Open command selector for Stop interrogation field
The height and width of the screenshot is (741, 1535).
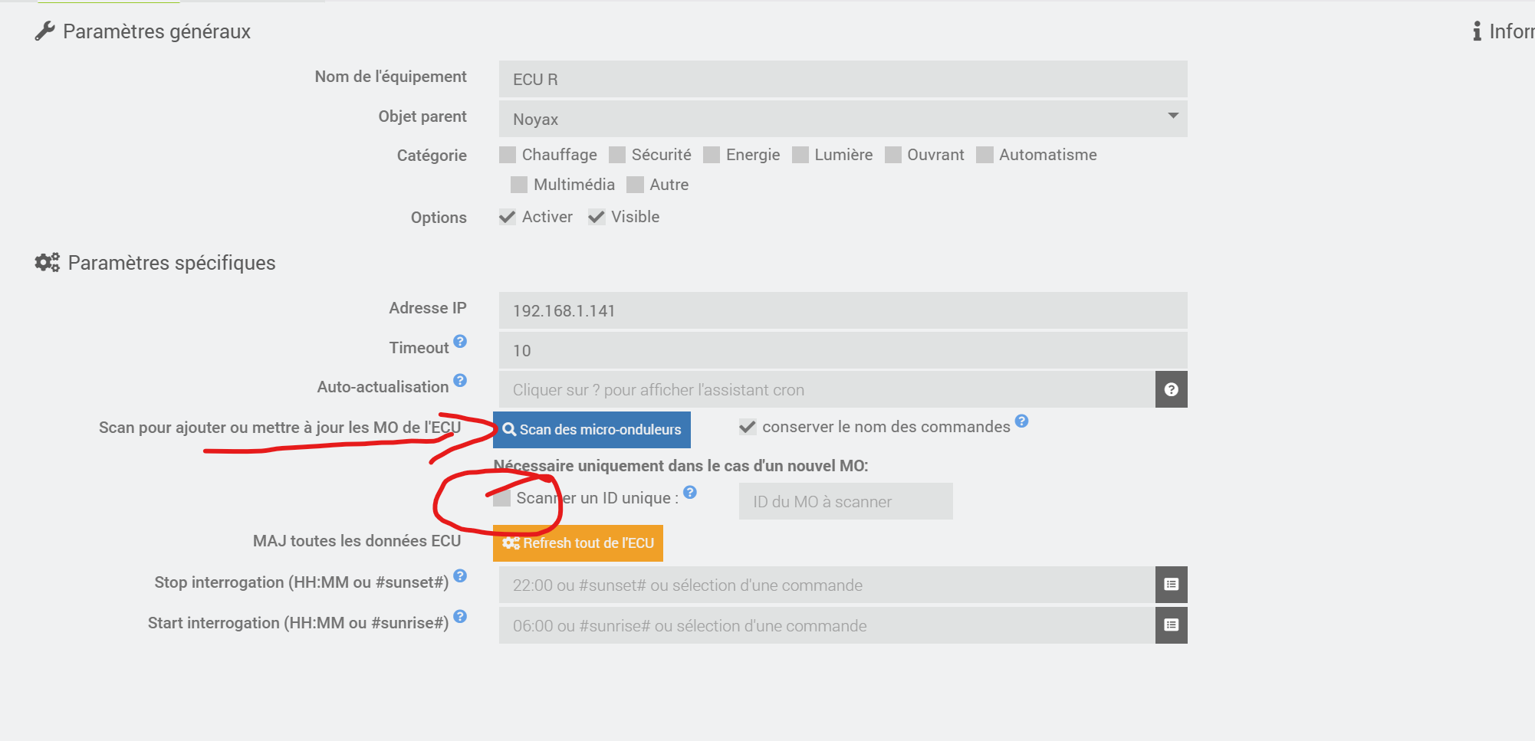coord(1171,585)
